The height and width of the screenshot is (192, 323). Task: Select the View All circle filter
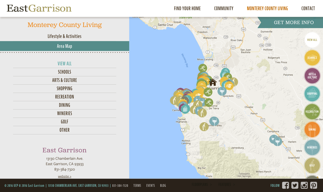[312, 40]
